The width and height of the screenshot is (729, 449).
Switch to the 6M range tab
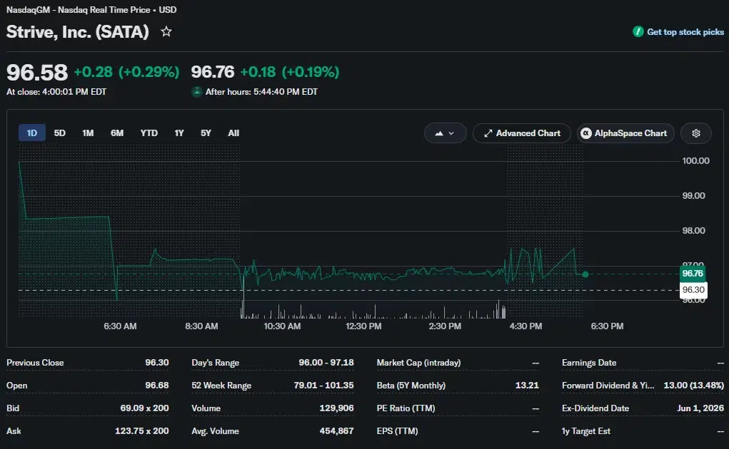[117, 133]
